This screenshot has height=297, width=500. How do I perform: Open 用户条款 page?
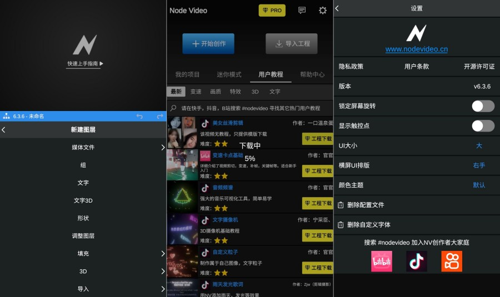pyautogui.click(x=417, y=67)
